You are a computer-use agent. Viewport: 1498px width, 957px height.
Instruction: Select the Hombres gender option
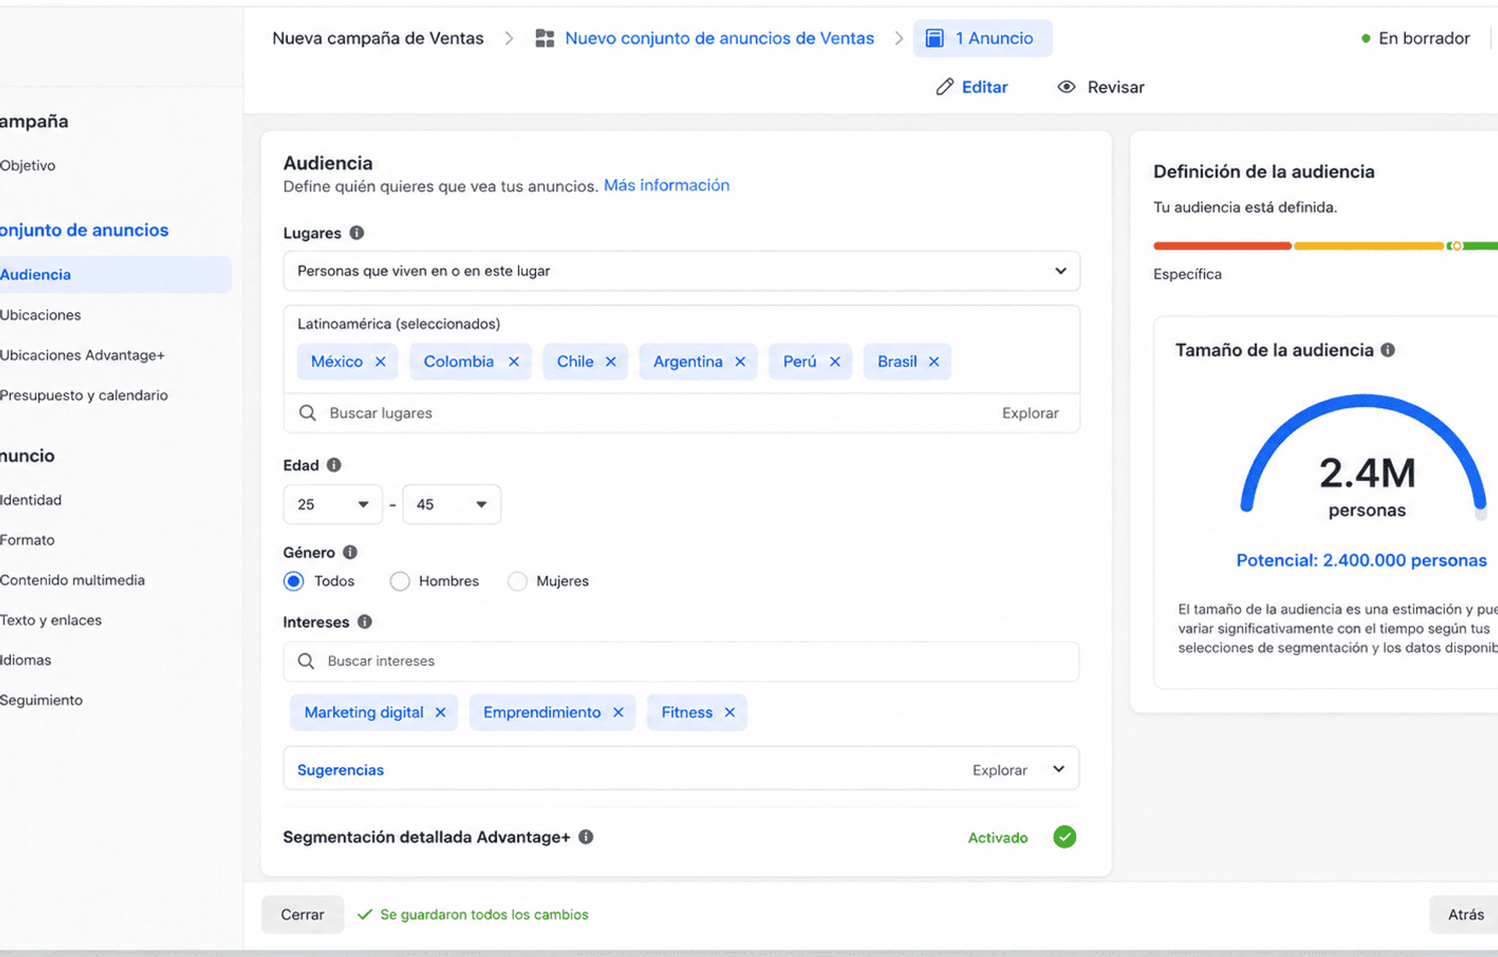(x=399, y=581)
